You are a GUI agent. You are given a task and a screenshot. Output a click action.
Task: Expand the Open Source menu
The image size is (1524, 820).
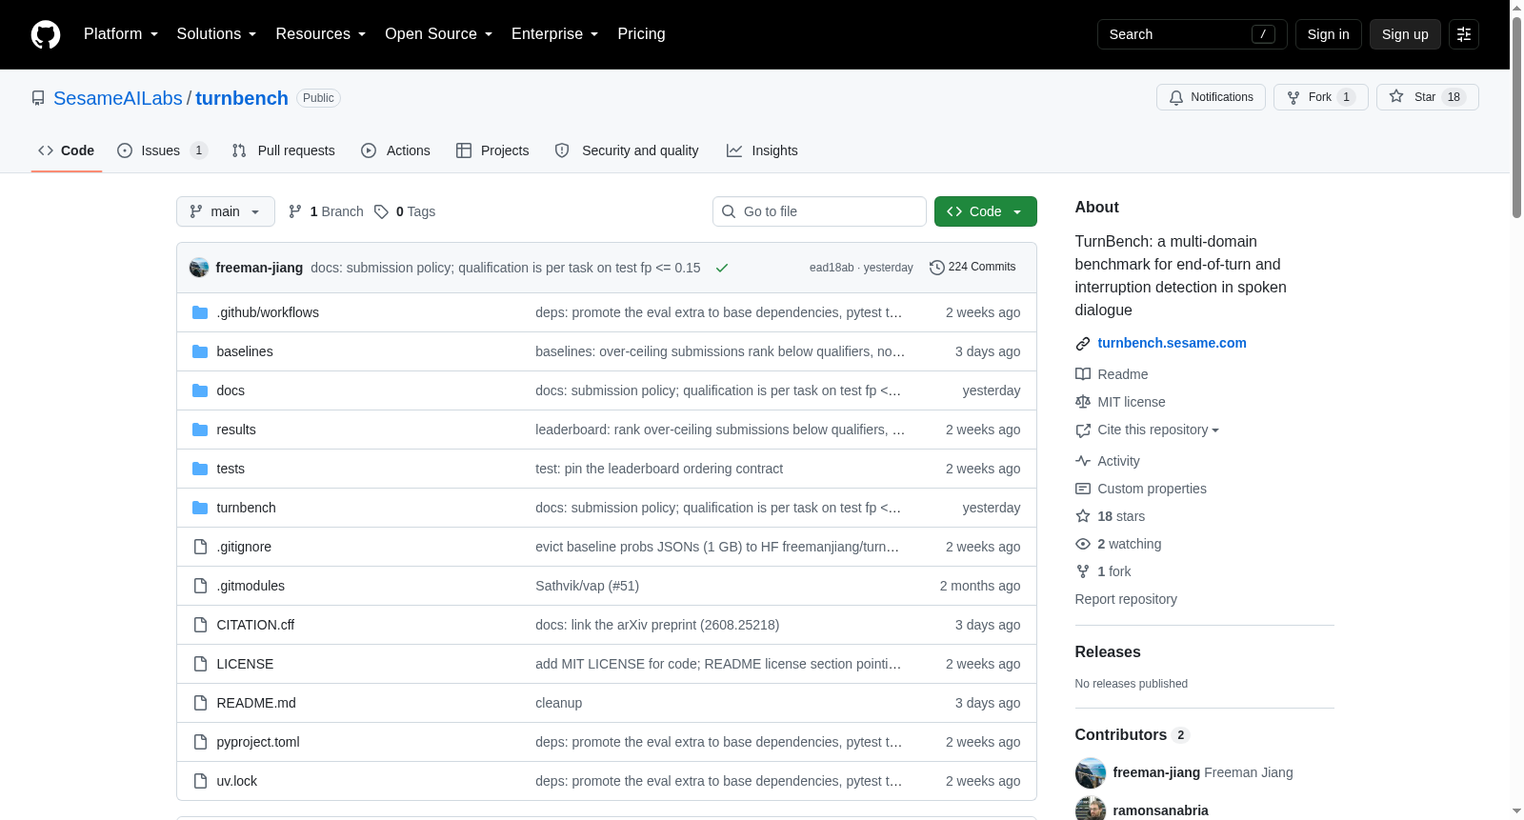tap(439, 34)
